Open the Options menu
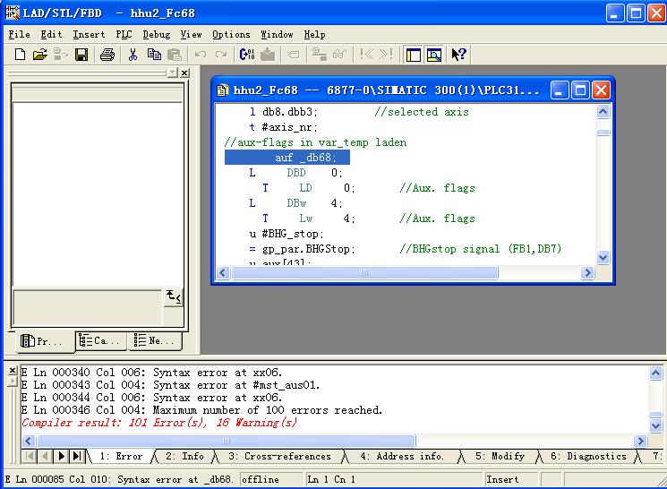 [x=231, y=34]
